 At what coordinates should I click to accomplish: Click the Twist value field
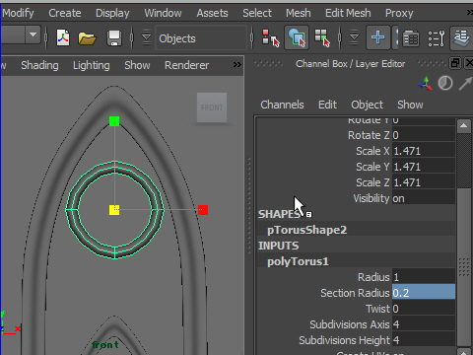pos(424,309)
